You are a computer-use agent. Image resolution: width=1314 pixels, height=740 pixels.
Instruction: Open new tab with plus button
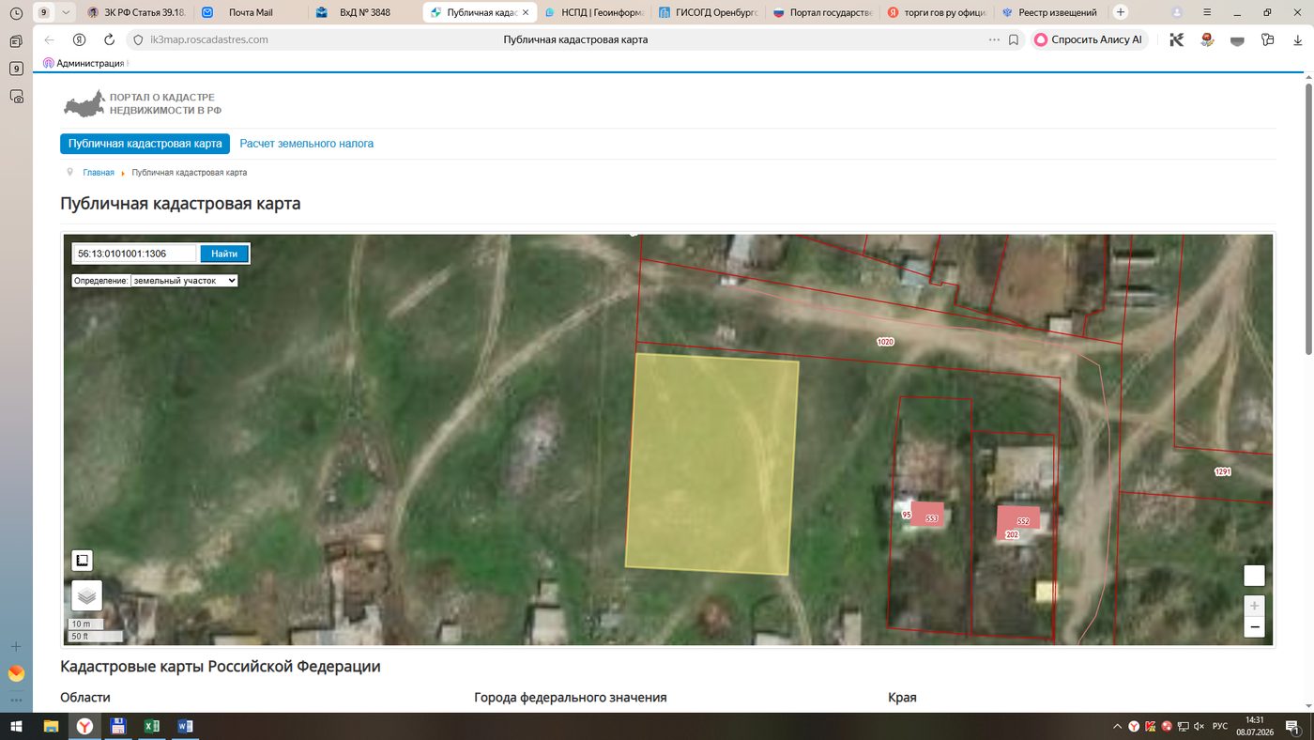1120,12
